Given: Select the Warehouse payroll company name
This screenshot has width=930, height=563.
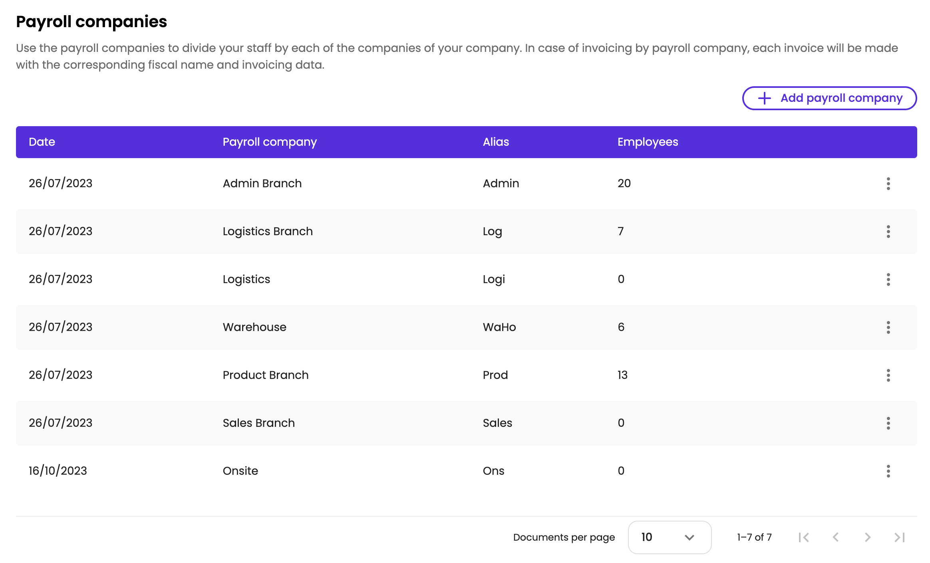Looking at the screenshot, I should click(x=254, y=327).
